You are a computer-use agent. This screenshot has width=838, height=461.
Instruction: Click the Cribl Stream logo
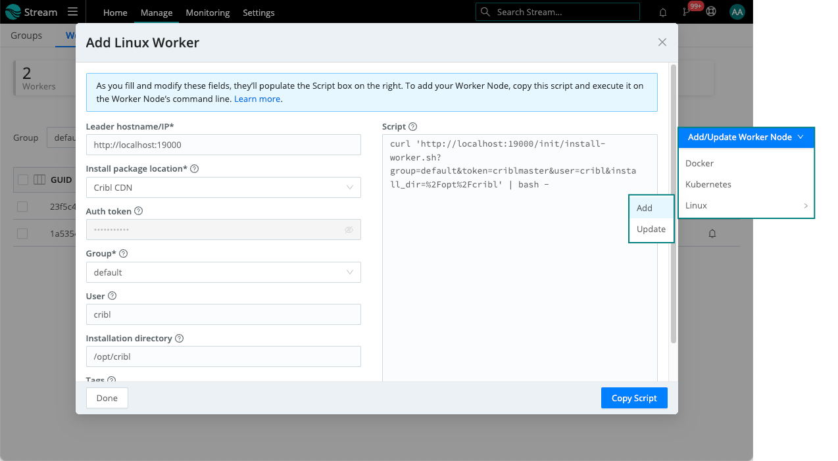tap(32, 11)
